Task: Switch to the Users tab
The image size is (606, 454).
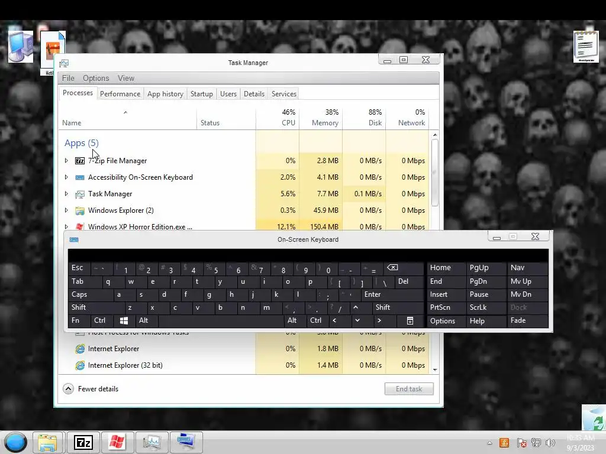Action: tap(228, 94)
